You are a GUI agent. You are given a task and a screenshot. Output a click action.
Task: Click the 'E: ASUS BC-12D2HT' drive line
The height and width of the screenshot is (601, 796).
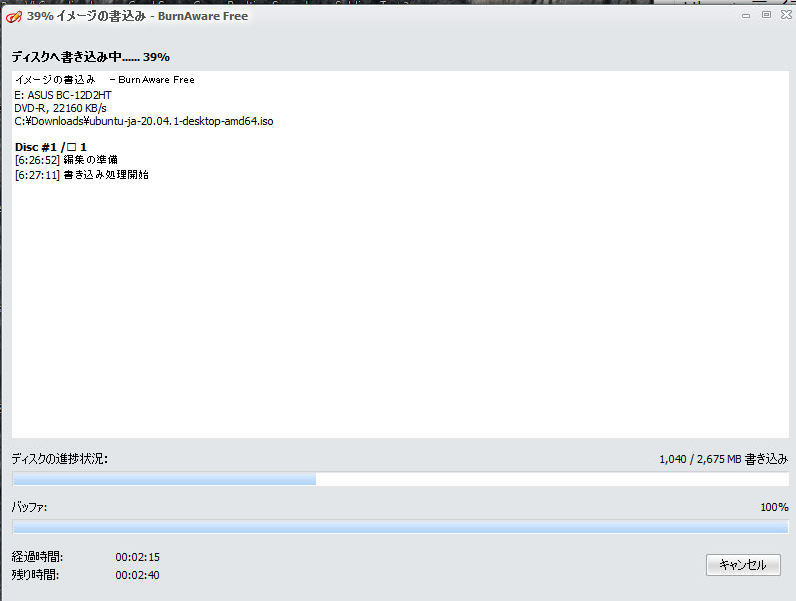(63, 95)
